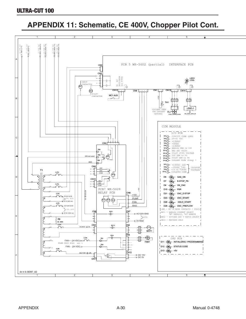Click the 0V-RAS output label
This screenshot has height=319, width=246.
click(x=140, y=221)
